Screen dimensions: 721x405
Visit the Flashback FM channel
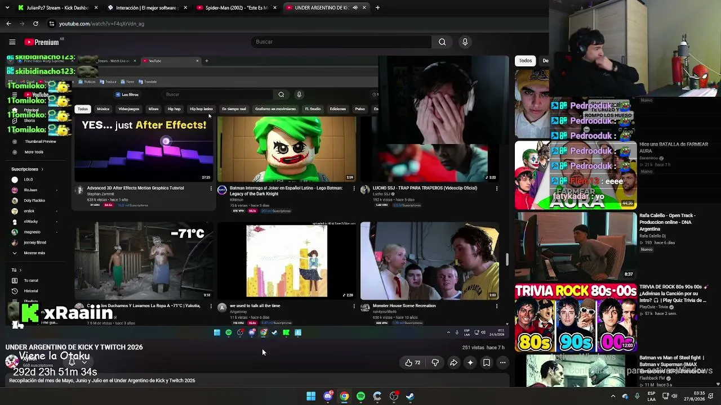[x=653, y=378]
